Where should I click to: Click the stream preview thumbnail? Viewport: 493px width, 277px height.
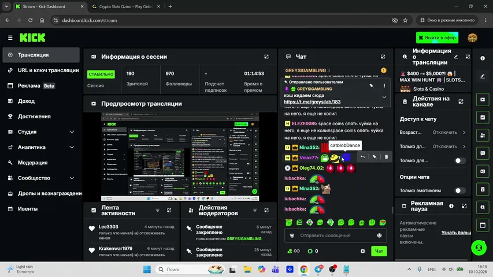tap(180, 156)
